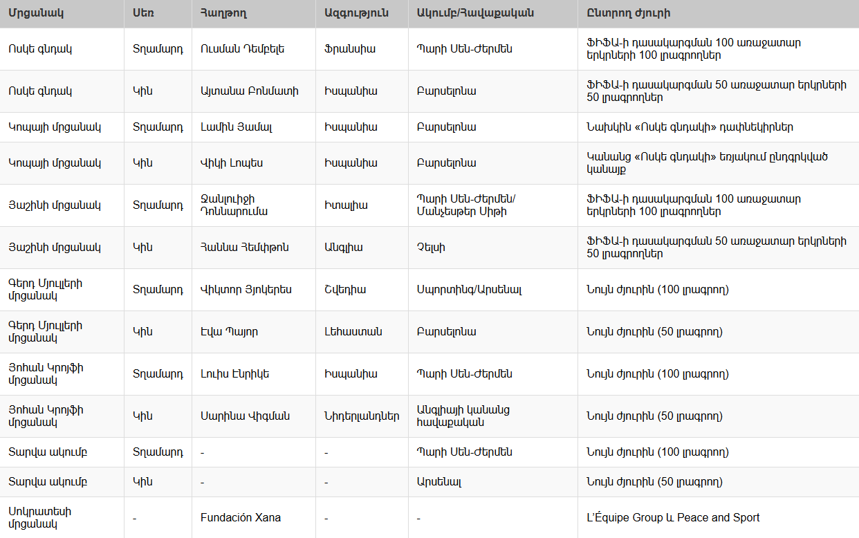
Task: Click the 'Ջանլուիջի Դոննարումա' cell
Action: click(x=234, y=205)
